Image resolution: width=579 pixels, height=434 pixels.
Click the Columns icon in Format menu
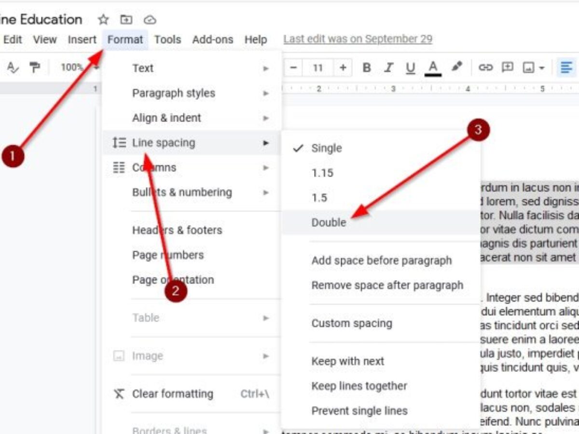click(x=119, y=168)
